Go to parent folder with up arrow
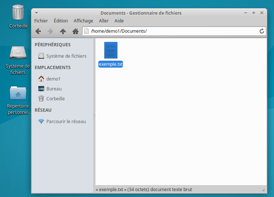 (63, 31)
